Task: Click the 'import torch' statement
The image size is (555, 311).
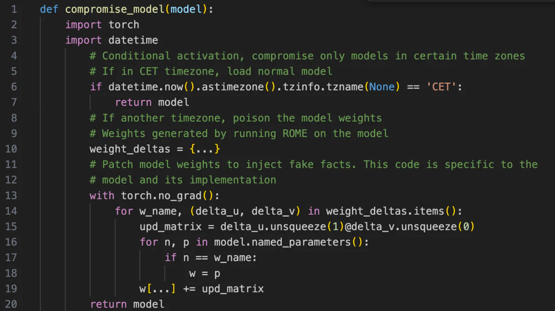Action: (102, 25)
